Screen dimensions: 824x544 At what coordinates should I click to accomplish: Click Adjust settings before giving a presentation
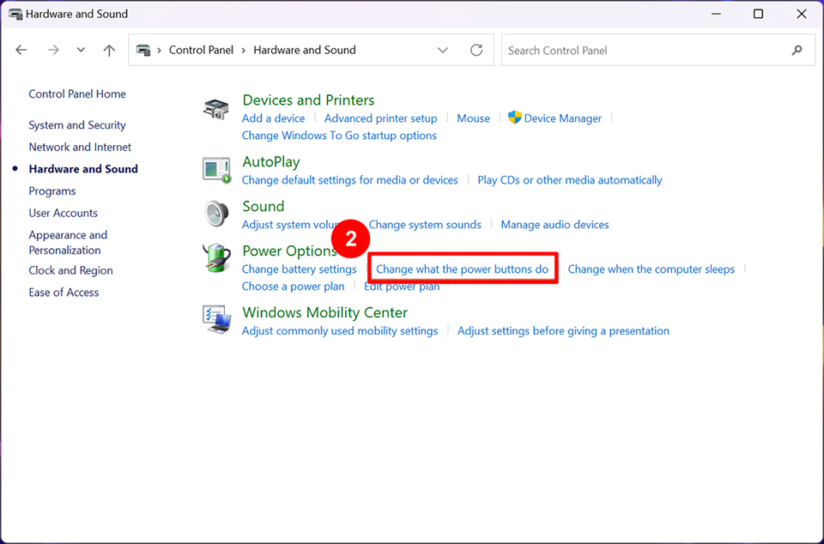(x=563, y=331)
